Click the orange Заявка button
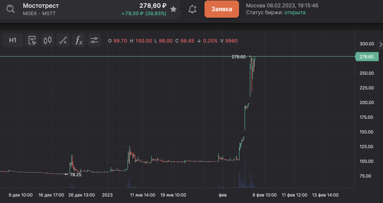Viewport: 383px width, 203px height. point(222,9)
